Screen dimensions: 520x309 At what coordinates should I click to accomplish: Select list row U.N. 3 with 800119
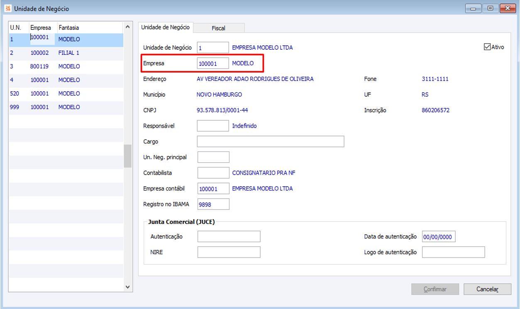point(66,66)
